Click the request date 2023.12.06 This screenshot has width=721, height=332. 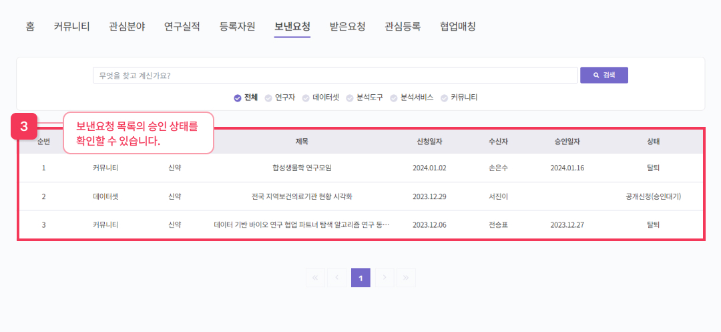pos(429,225)
